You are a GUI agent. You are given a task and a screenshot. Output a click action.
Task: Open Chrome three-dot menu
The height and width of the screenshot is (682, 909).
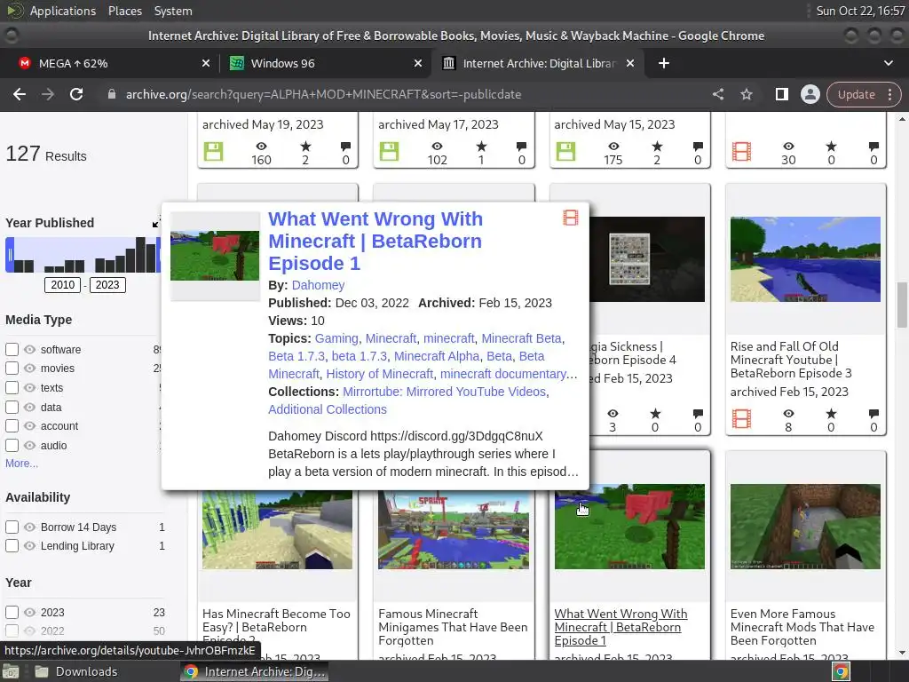click(x=889, y=94)
